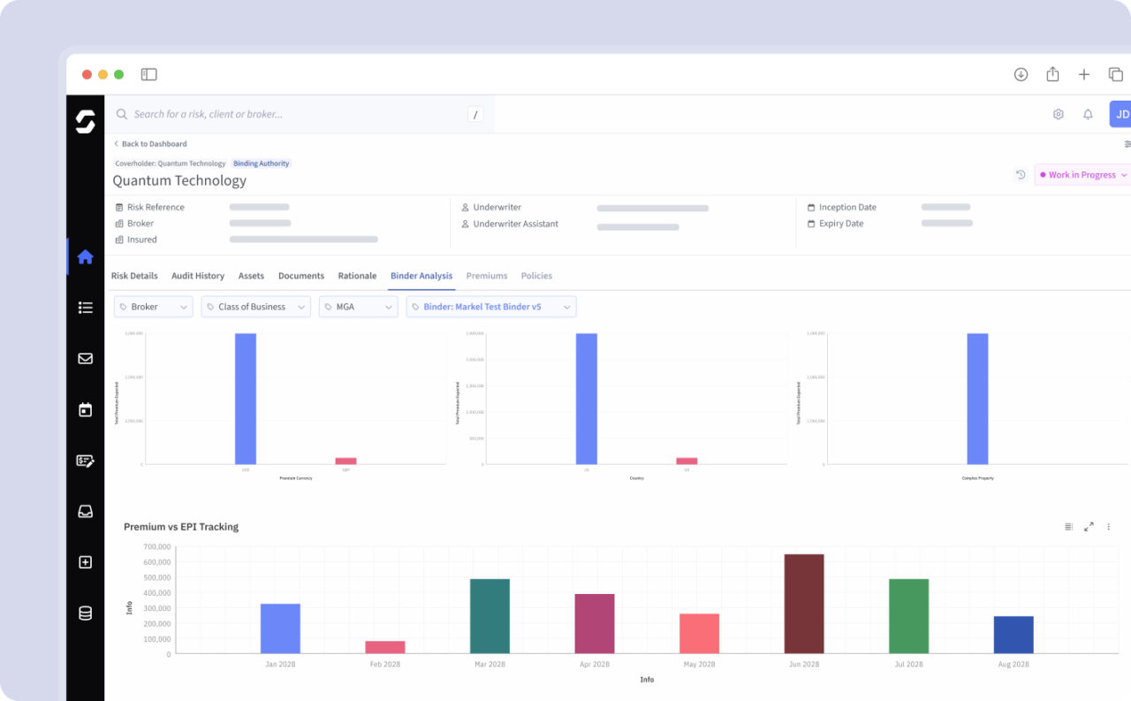Expand Premium vs EPI chart fullscreen

click(1089, 527)
